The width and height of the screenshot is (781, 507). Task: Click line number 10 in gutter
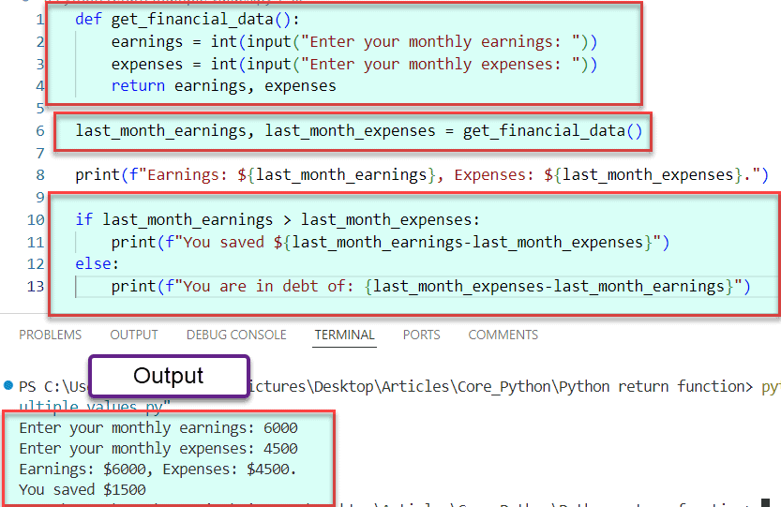pos(36,219)
